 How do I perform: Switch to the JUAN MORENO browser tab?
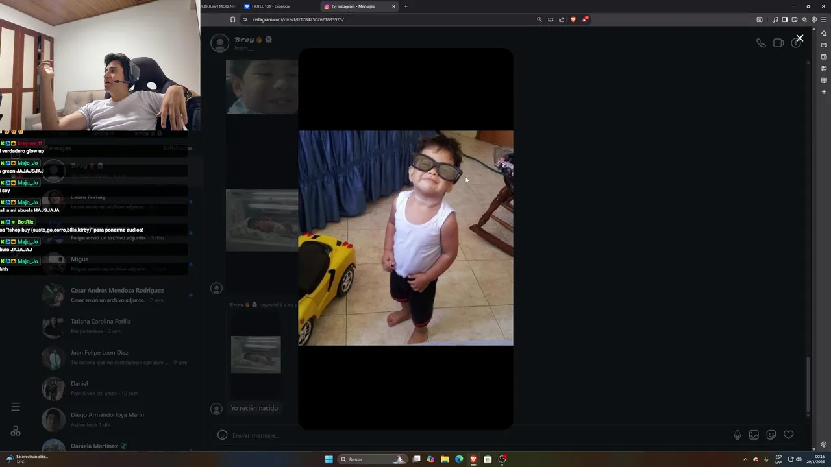pyautogui.click(x=219, y=6)
